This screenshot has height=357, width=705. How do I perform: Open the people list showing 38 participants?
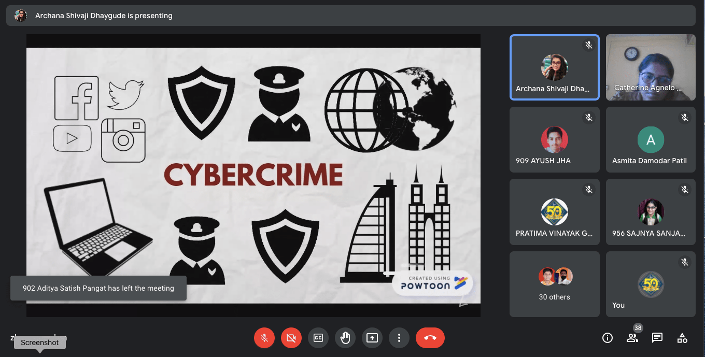[632, 338]
